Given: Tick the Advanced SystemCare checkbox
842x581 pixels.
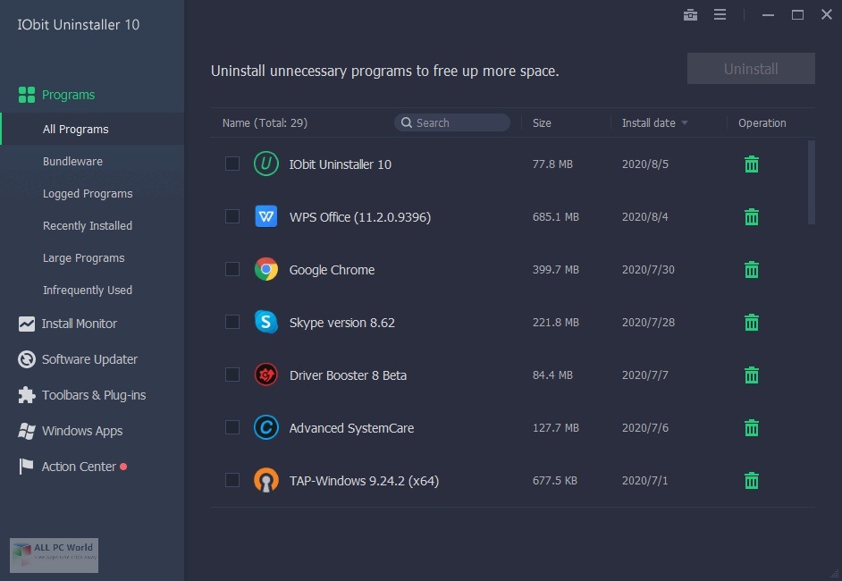Looking at the screenshot, I should point(232,427).
